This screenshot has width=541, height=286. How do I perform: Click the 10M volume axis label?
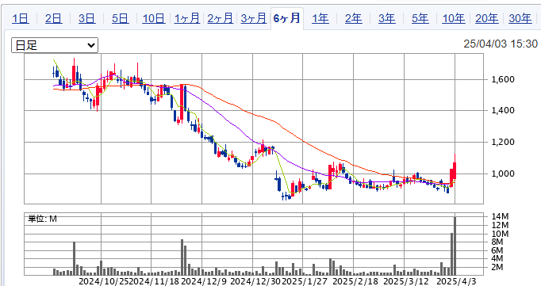click(500, 234)
